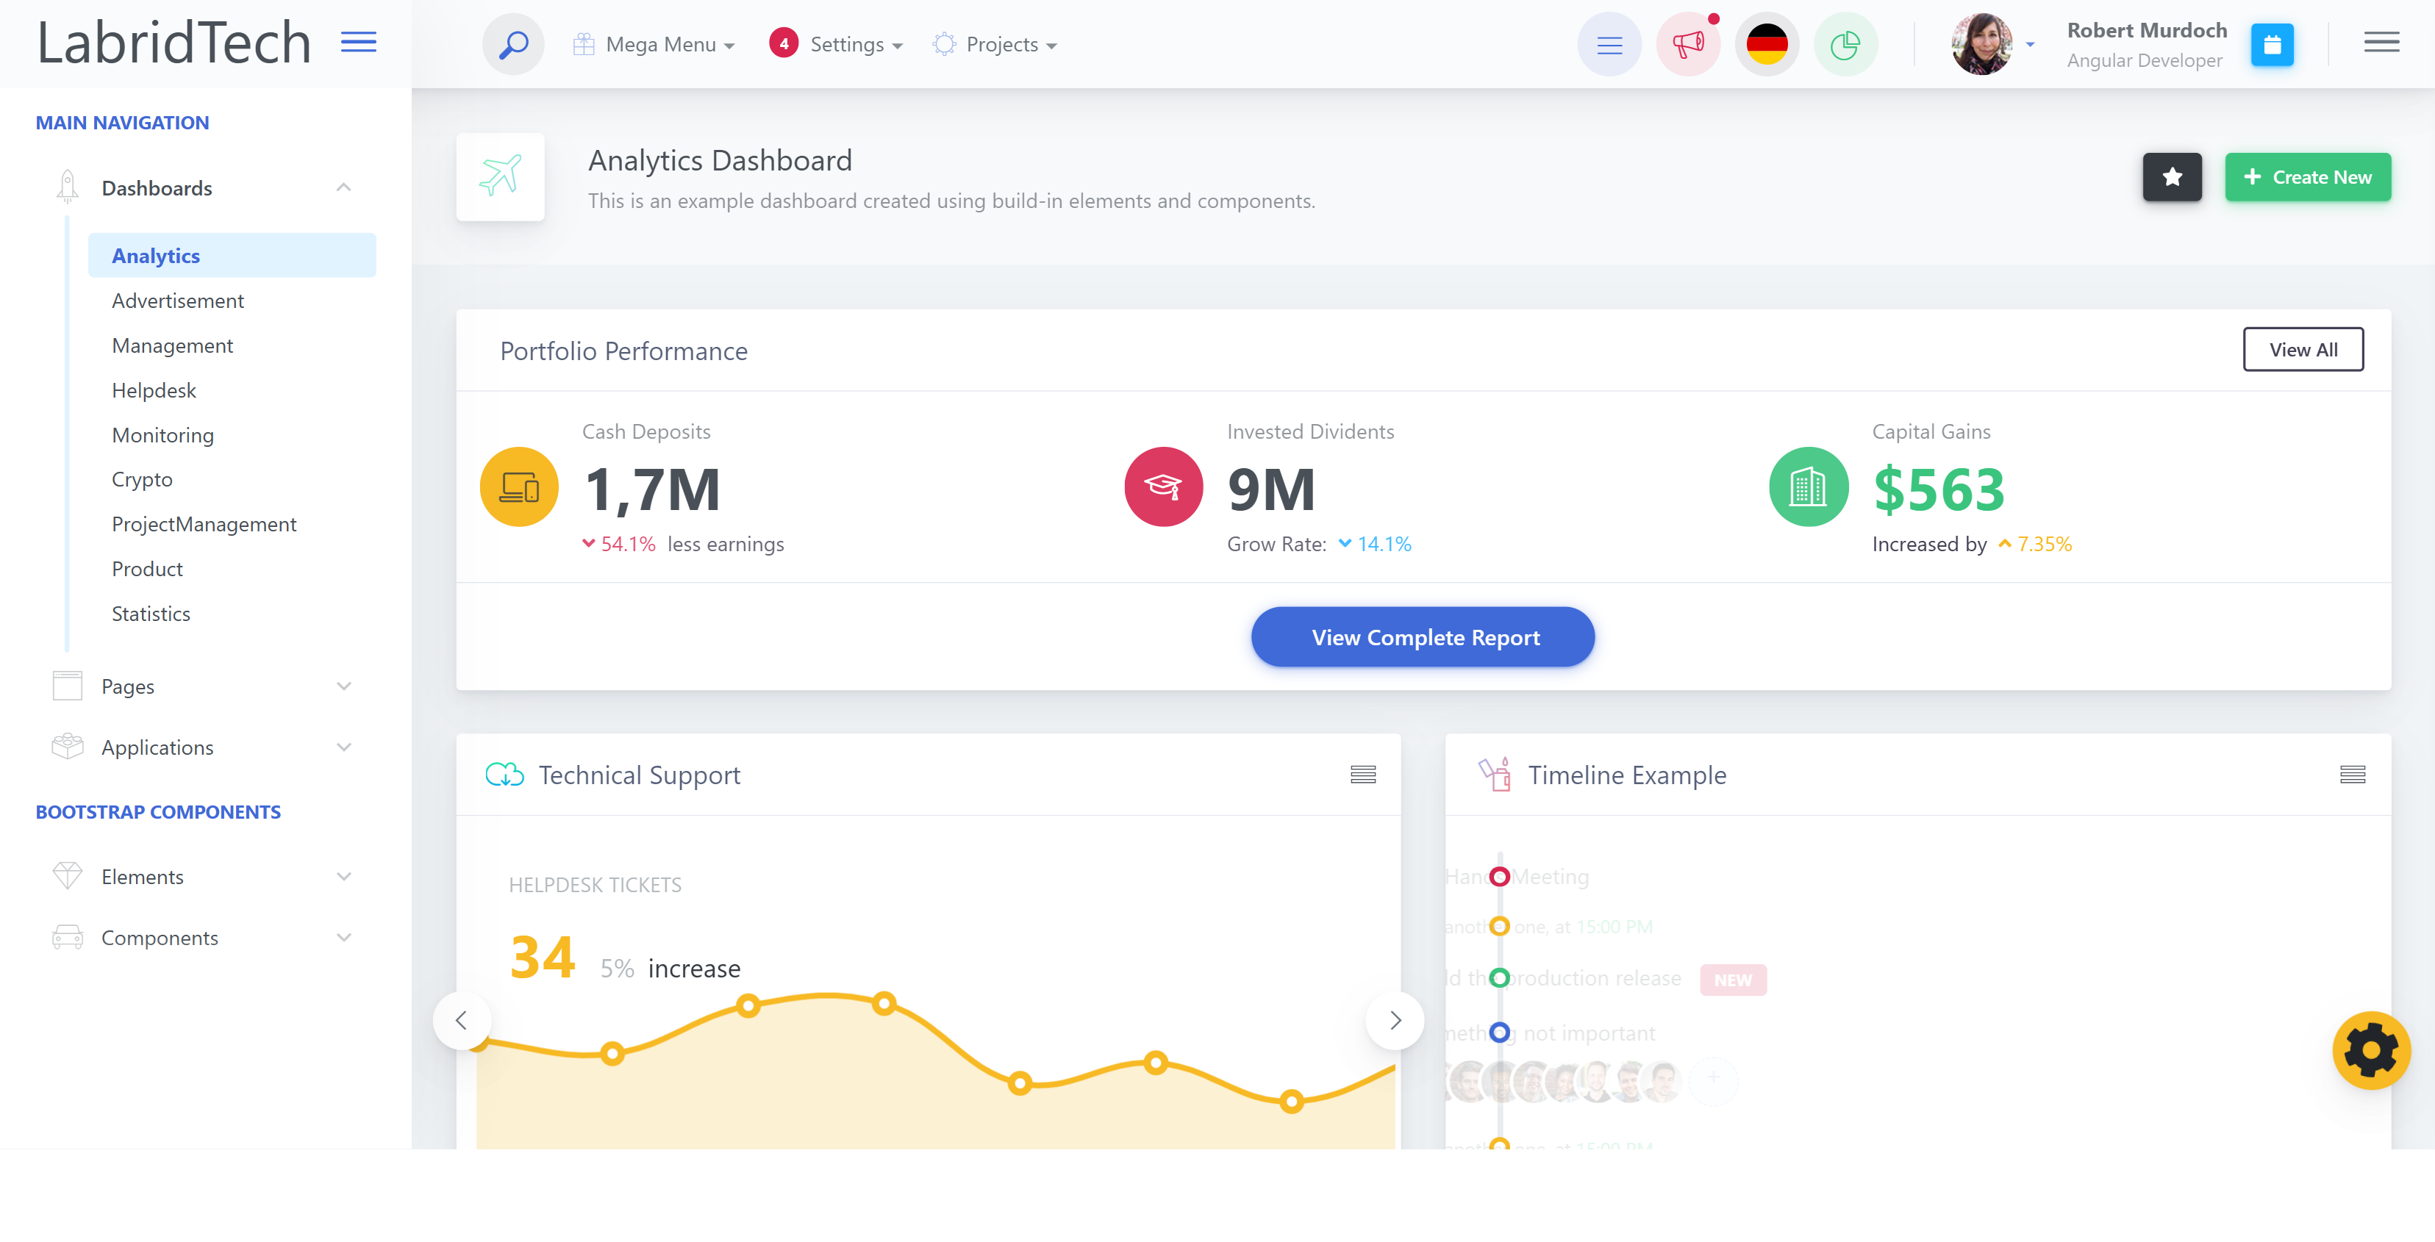Click the blue grid menu round icon
Image resolution: width=2435 pixels, height=1242 pixels.
tap(1609, 44)
